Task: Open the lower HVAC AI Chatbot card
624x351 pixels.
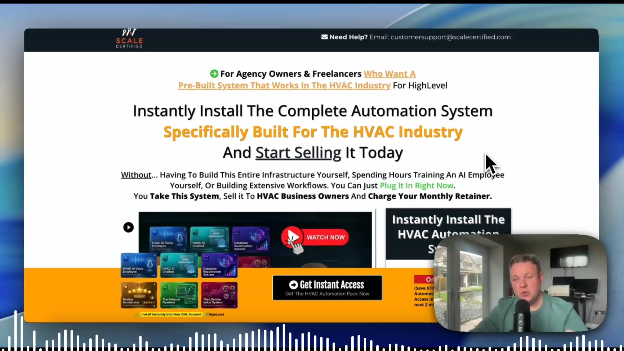Action: (179, 266)
